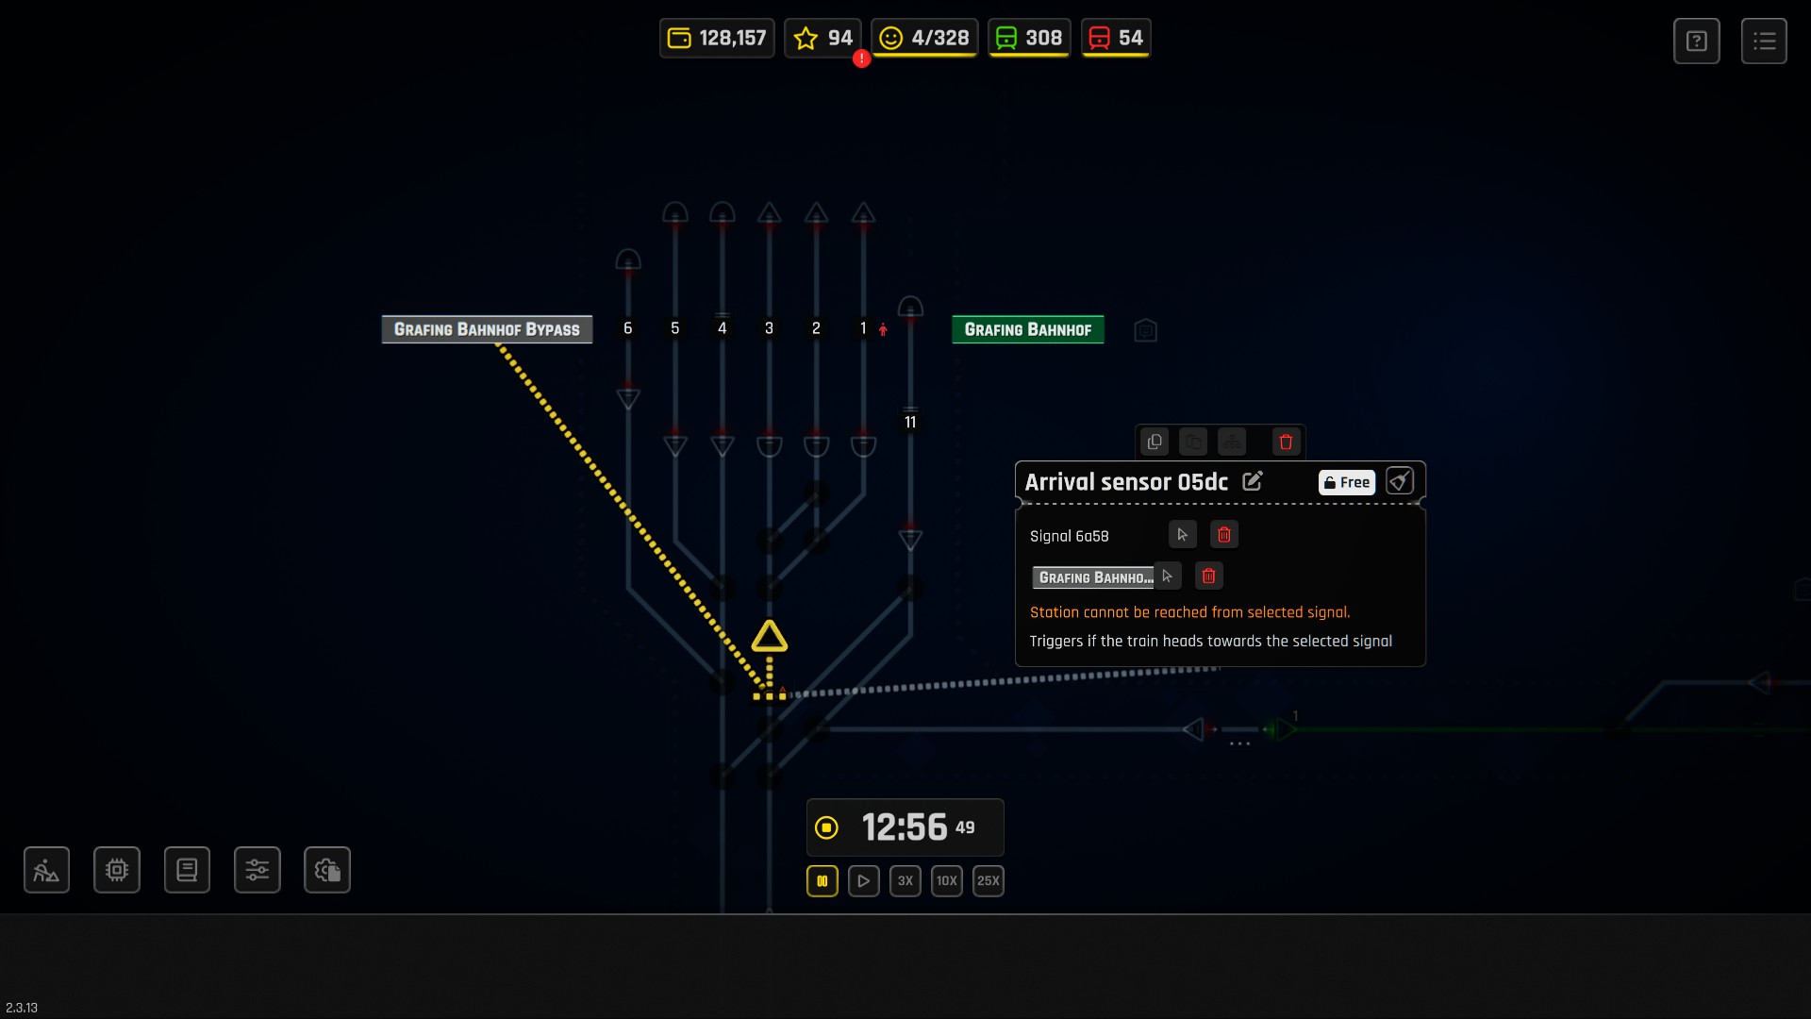Open the main list menu
The image size is (1811, 1019).
pos(1764,42)
